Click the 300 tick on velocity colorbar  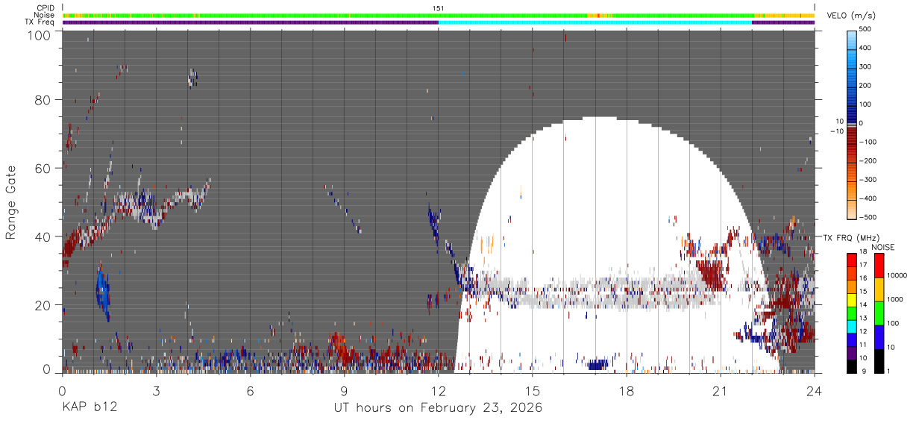(x=867, y=66)
